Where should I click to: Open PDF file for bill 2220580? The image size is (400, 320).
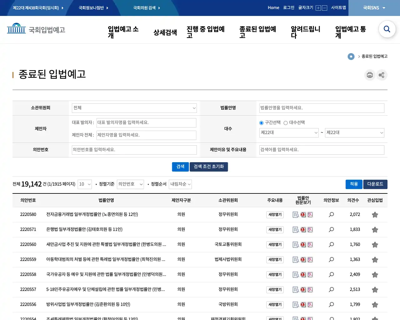(x=310, y=215)
